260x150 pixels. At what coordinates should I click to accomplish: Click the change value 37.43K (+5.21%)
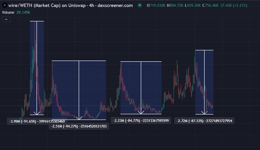pyautogui.click(x=234, y=5)
